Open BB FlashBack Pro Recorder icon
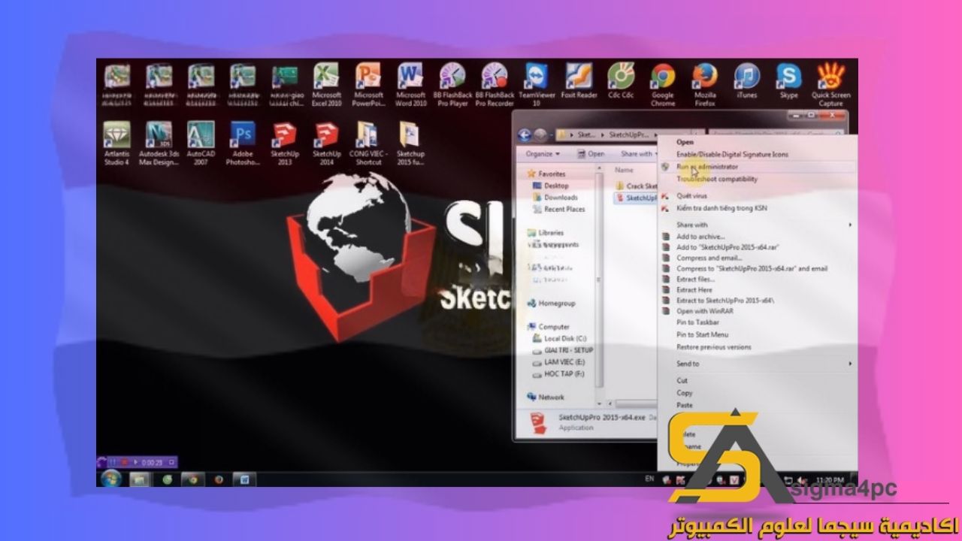This screenshot has height=541, width=962. coord(495,84)
